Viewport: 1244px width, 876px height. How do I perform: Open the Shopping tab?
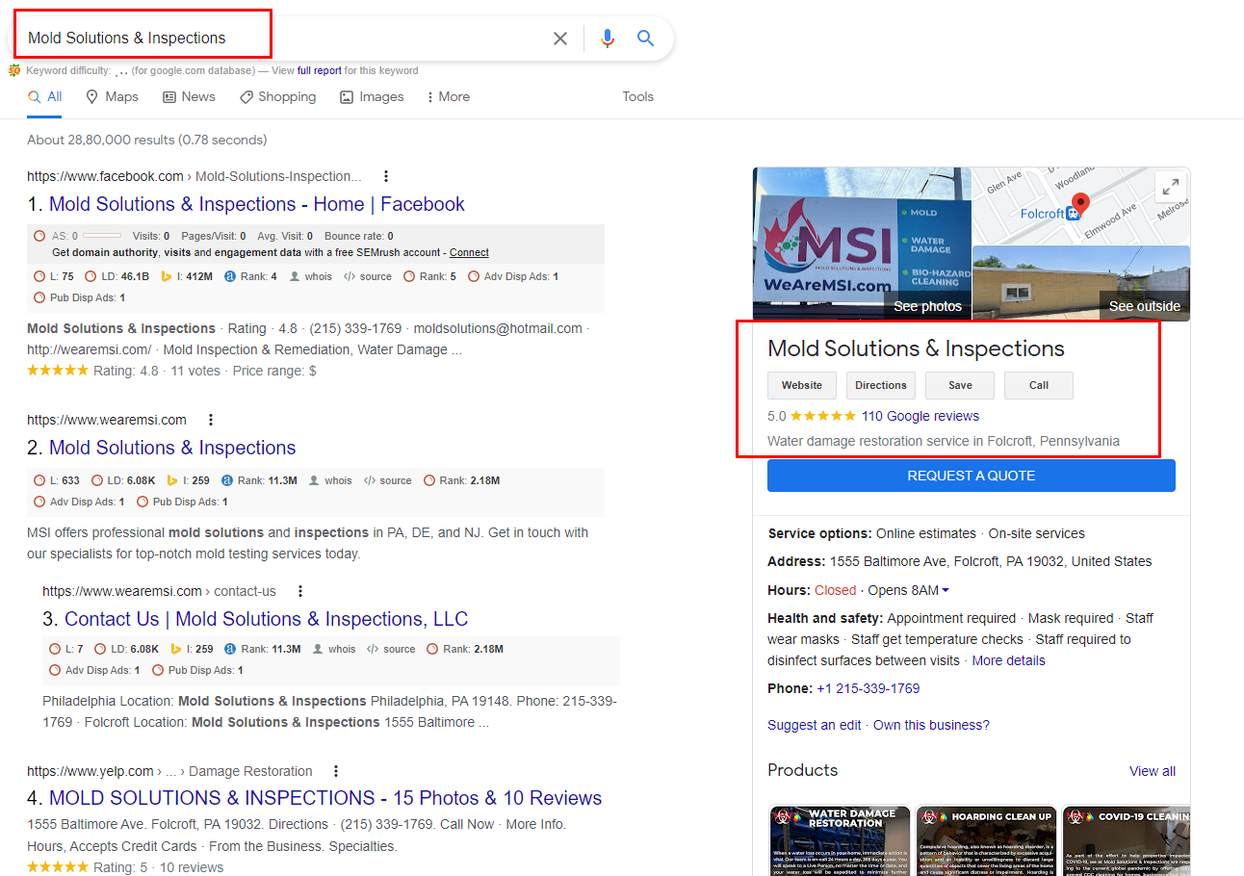click(x=277, y=96)
